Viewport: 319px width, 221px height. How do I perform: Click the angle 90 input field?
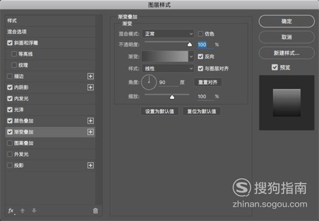(x=168, y=83)
